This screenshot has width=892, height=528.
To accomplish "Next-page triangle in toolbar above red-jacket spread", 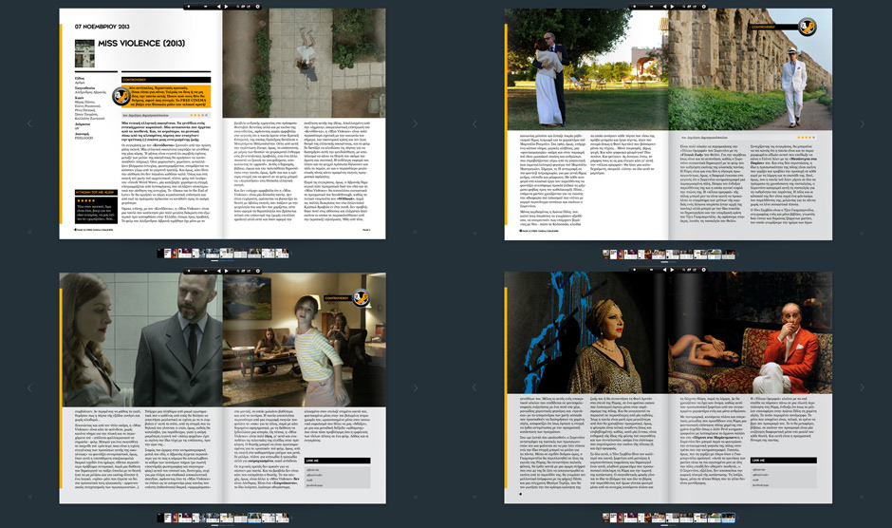I will [672, 270].
